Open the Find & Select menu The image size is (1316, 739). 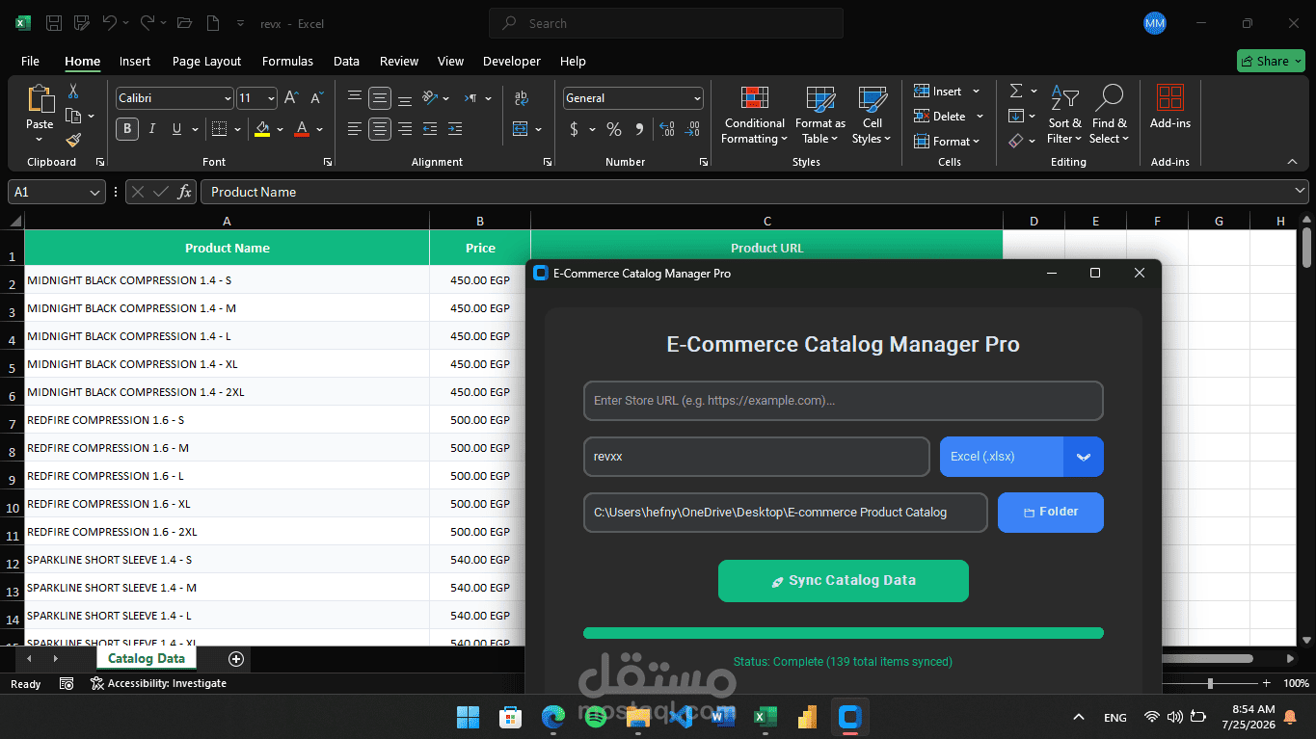click(1110, 116)
